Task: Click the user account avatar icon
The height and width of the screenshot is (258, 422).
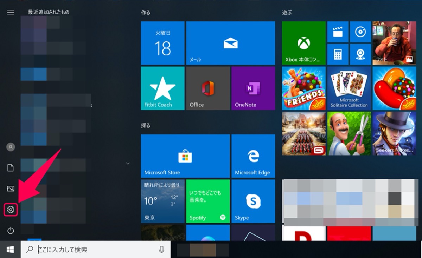Action: (11, 147)
